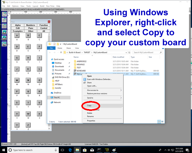Open Edge browser from the taskbar
192x153 pixels.
tap(70, 150)
